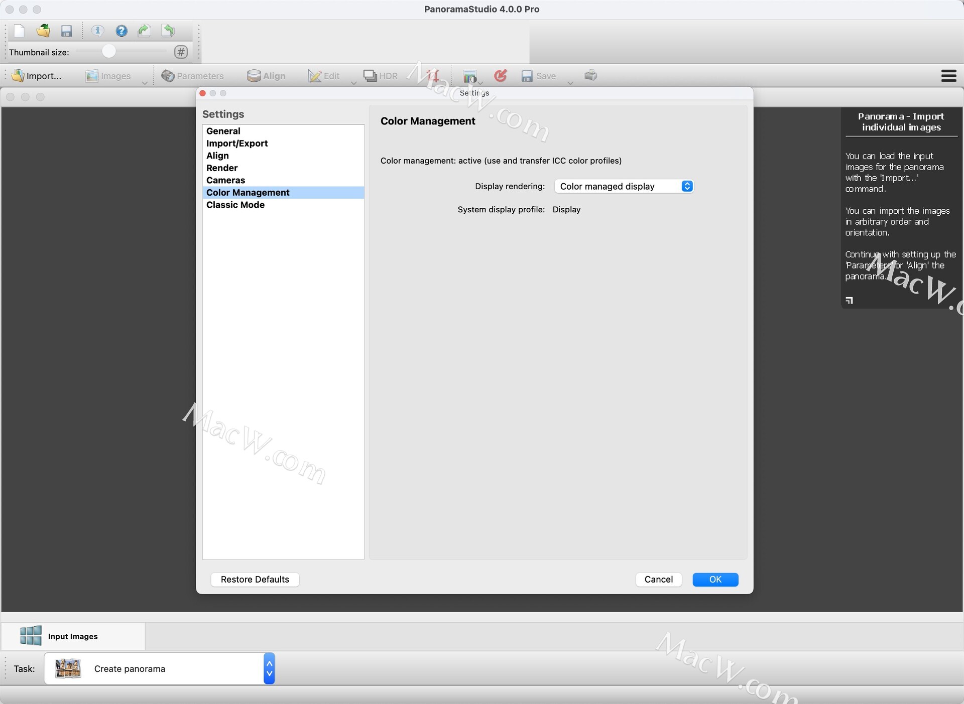This screenshot has width=964, height=704.
Task: Click the Create panorama thumbnail icon
Action: pos(68,668)
